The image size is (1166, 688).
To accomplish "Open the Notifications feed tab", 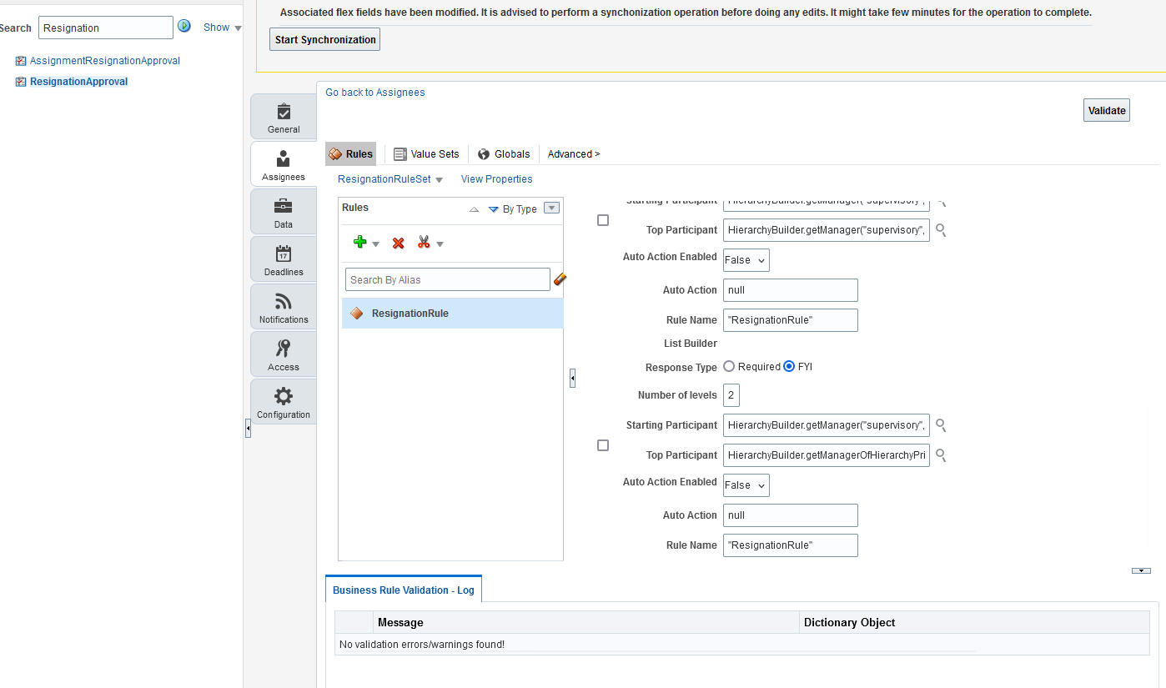I will point(284,307).
